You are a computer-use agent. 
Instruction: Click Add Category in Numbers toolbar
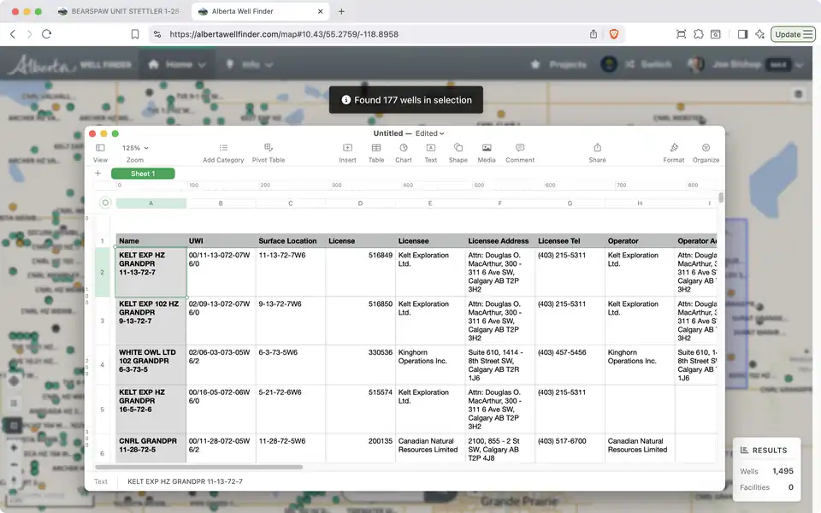tap(223, 153)
